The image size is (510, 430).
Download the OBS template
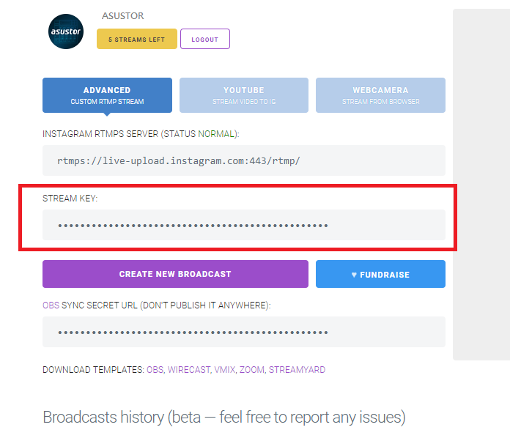point(155,370)
